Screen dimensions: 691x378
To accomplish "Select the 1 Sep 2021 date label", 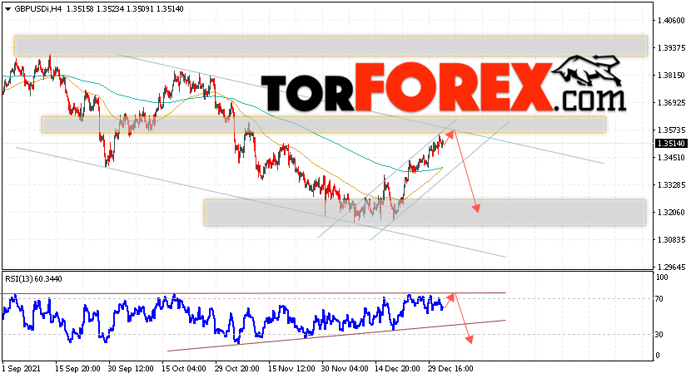I will 21,368.
